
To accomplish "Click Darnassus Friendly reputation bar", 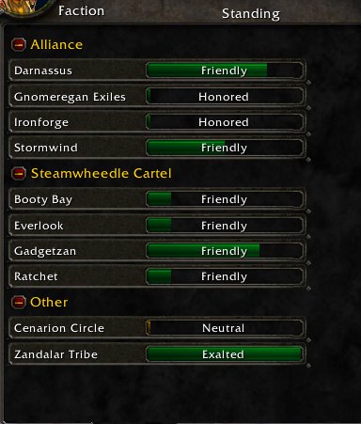I will pyautogui.click(x=225, y=71).
